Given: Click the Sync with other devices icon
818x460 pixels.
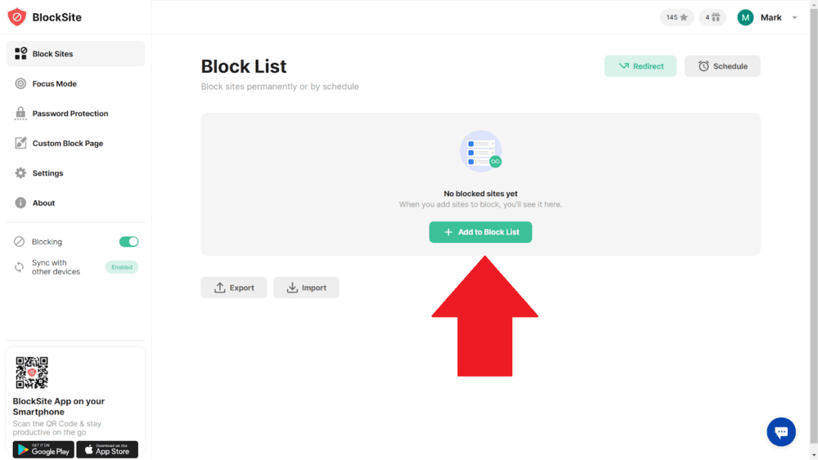Looking at the screenshot, I should pos(20,267).
